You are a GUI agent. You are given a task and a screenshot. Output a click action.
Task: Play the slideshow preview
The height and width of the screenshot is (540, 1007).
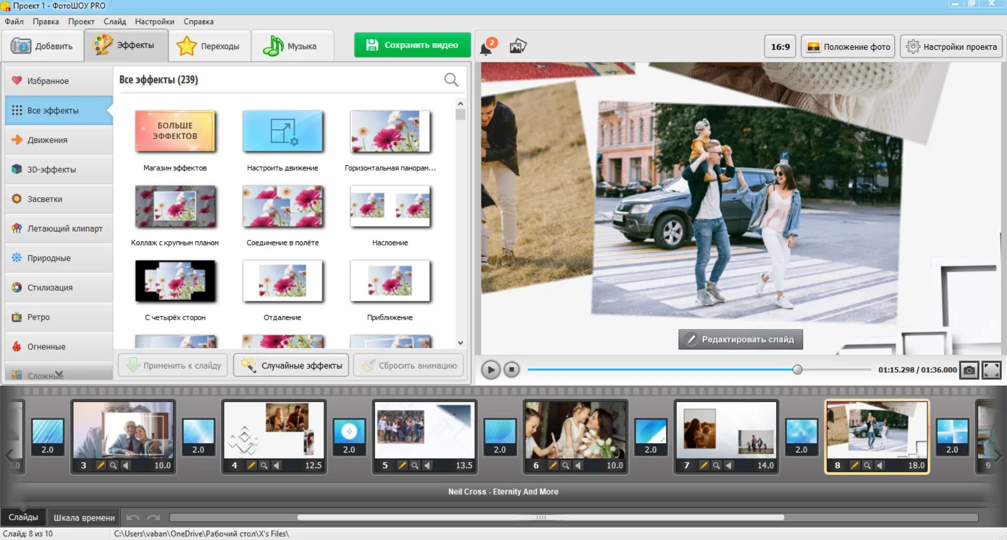491,370
